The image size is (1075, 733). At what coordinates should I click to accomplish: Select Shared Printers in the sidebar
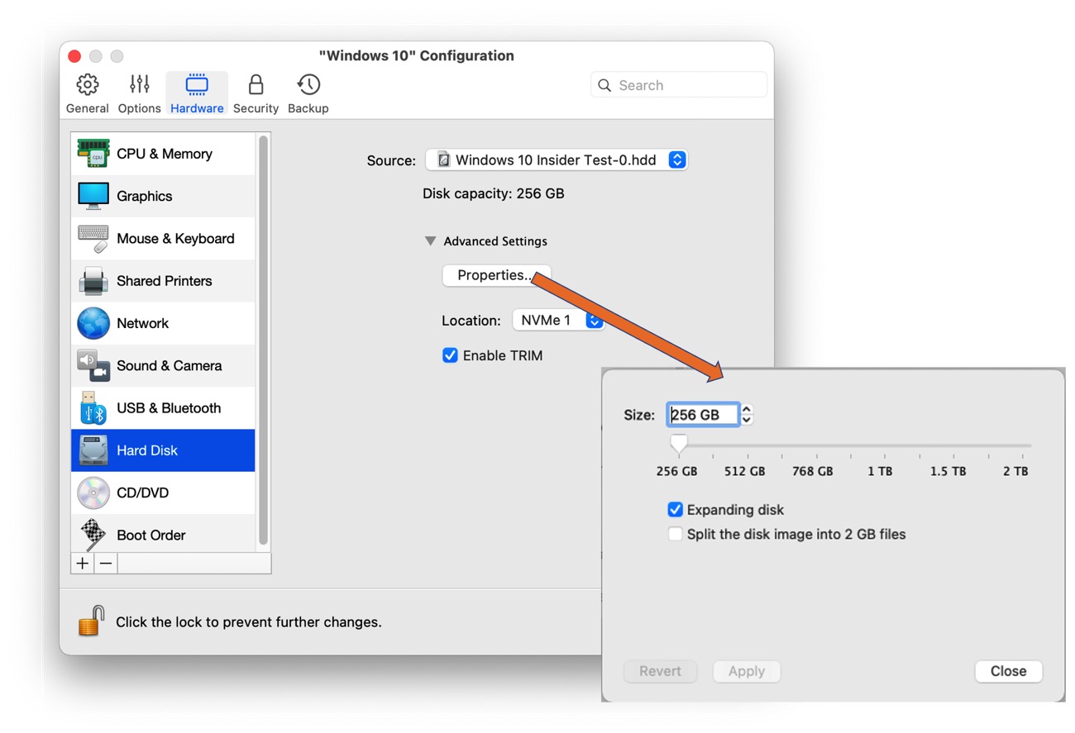[163, 281]
